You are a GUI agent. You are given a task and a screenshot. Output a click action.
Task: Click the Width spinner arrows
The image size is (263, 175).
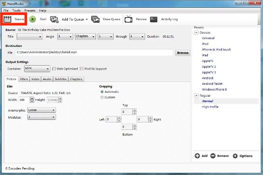[x=32, y=100]
